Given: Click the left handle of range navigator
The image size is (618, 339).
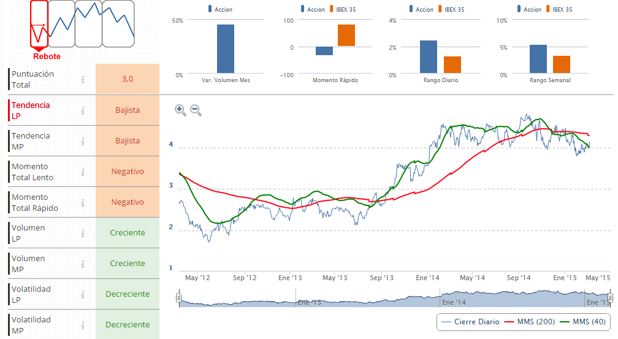Looking at the screenshot, I should [179, 299].
